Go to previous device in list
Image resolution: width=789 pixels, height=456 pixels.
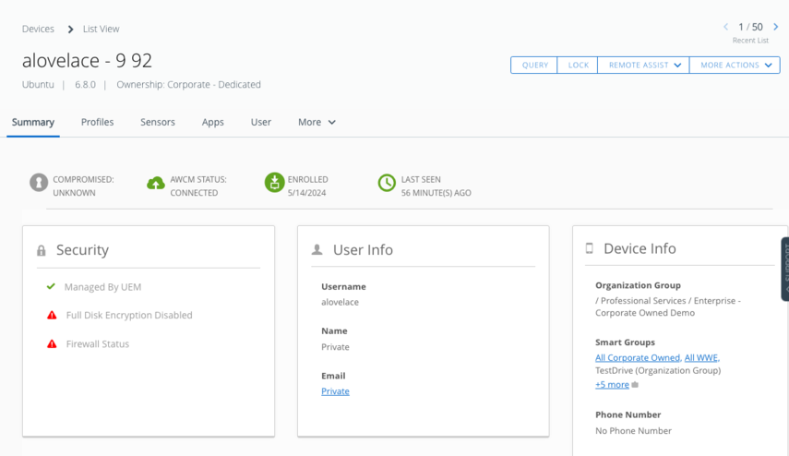pyautogui.click(x=726, y=27)
